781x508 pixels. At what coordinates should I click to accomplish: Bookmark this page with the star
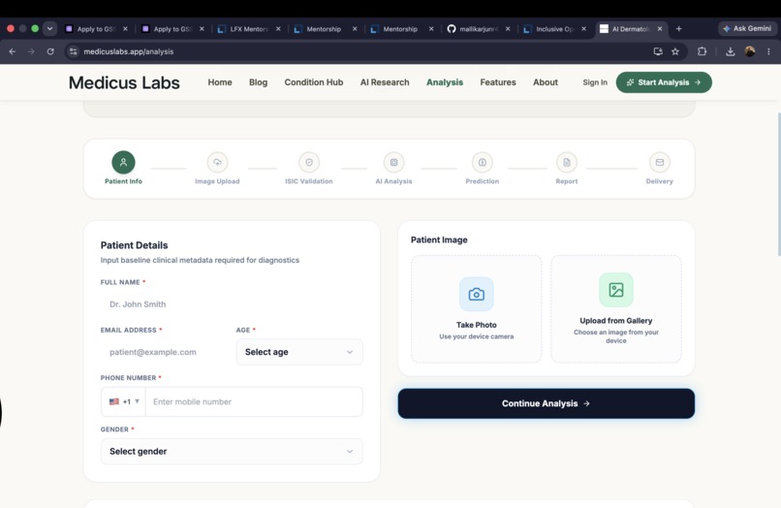(675, 51)
